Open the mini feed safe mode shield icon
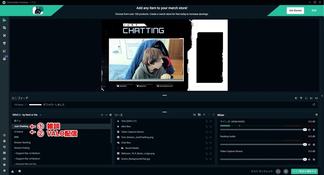The image size is (324, 175). click(296, 98)
